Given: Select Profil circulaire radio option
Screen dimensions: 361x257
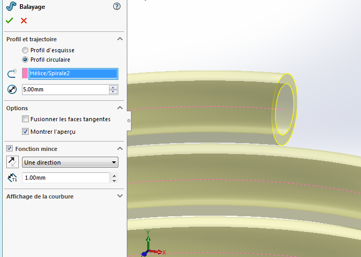Looking at the screenshot, I should [25, 60].
